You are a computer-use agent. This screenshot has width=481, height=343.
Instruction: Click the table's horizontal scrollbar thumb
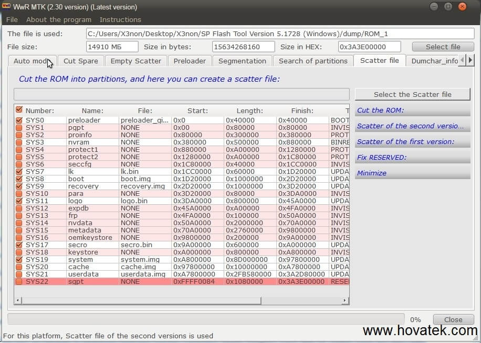141,301
